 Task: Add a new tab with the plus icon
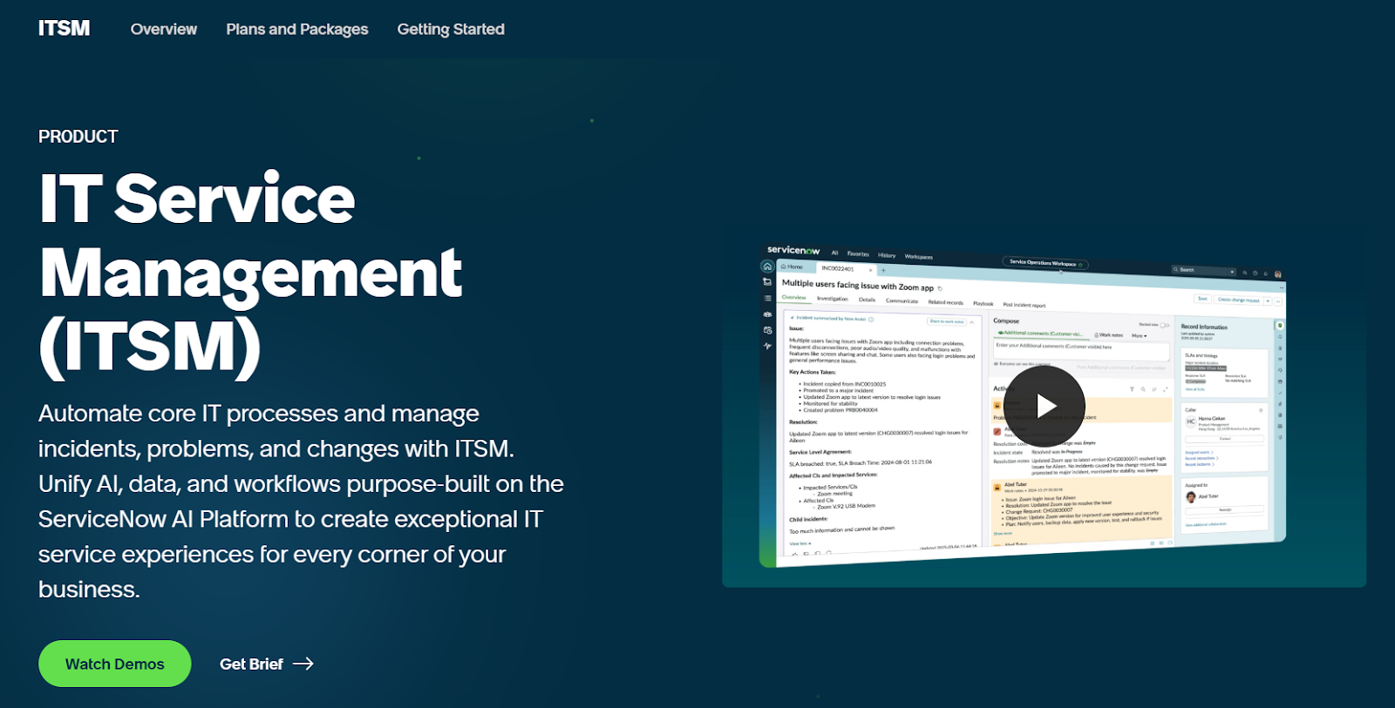pos(883,270)
